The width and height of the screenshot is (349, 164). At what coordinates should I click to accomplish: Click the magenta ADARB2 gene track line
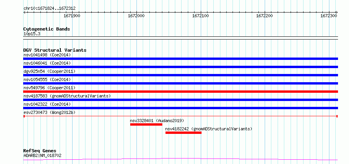click(x=181, y=159)
